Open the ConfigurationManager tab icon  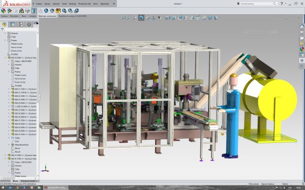pyautogui.click(x=21, y=24)
